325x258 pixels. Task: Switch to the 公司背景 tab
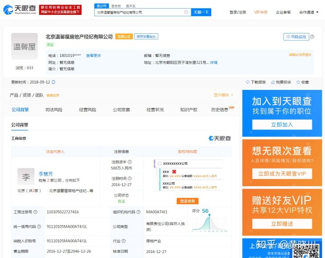click(x=20, y=110)
